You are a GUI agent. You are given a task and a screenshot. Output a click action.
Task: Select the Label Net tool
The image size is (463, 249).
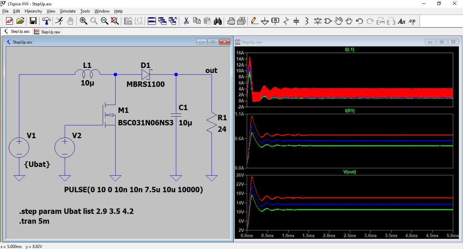tap(276, 21)
